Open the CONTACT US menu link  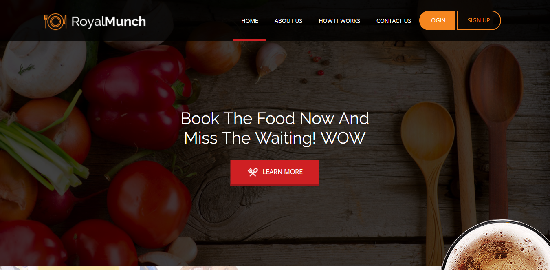pos(394,20)
